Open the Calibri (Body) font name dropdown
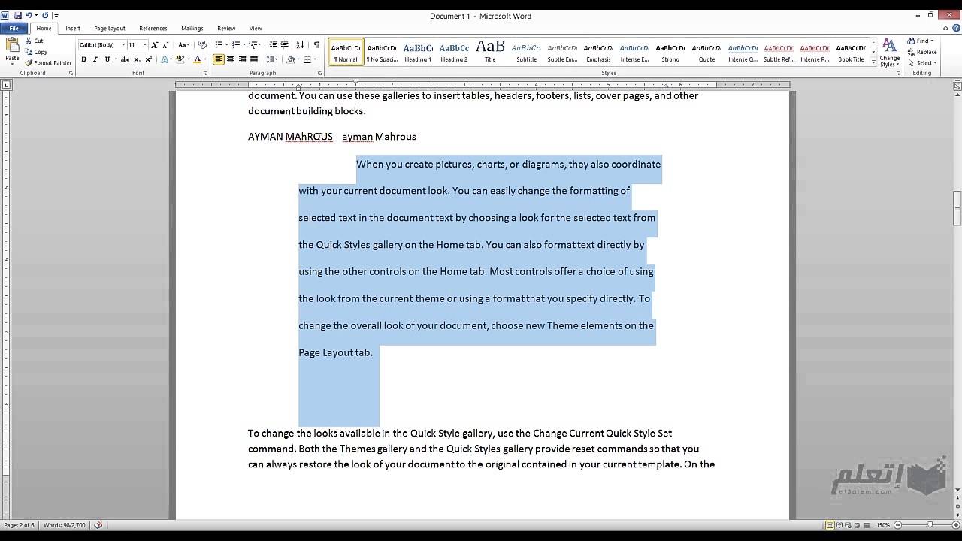This screenshot has width=962, height=541. (x=123, y=45)
